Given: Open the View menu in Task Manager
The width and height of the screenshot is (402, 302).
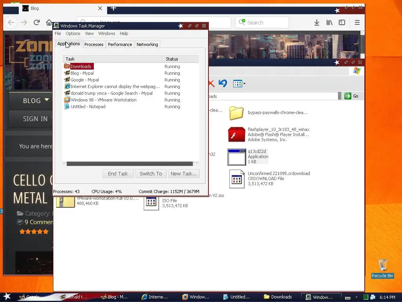Looking at the screenshot, I should tap(89, 33).
